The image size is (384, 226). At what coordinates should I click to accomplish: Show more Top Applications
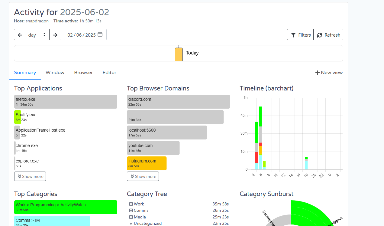coord(30,176)
